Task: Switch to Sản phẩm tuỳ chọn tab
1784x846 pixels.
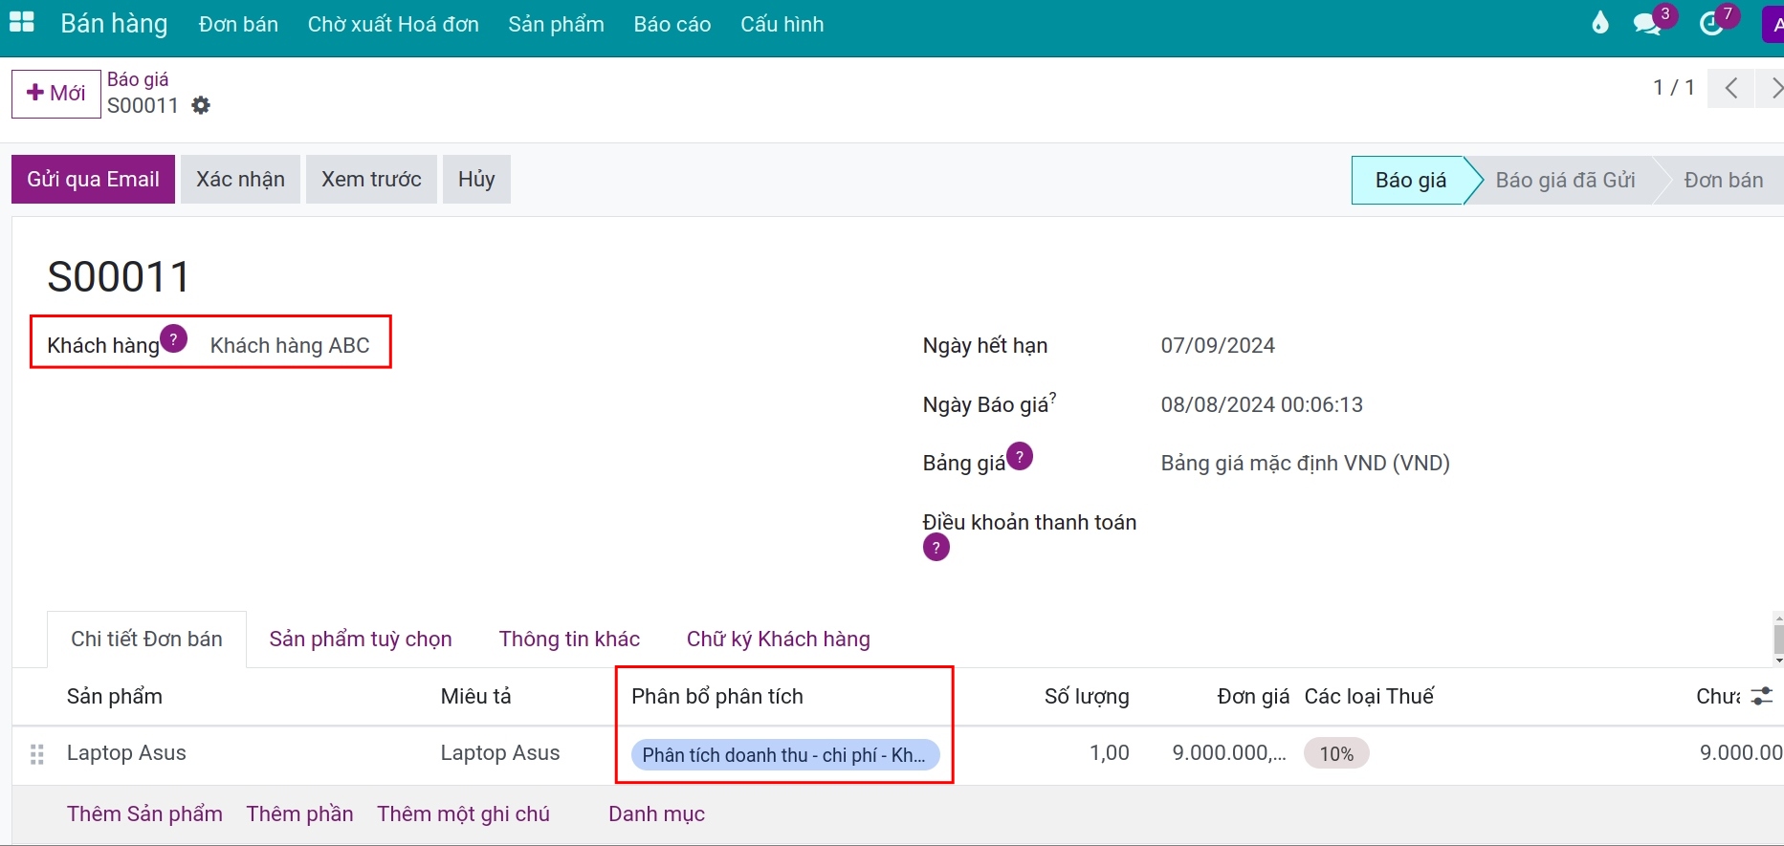Action: [x=361, y=639]
